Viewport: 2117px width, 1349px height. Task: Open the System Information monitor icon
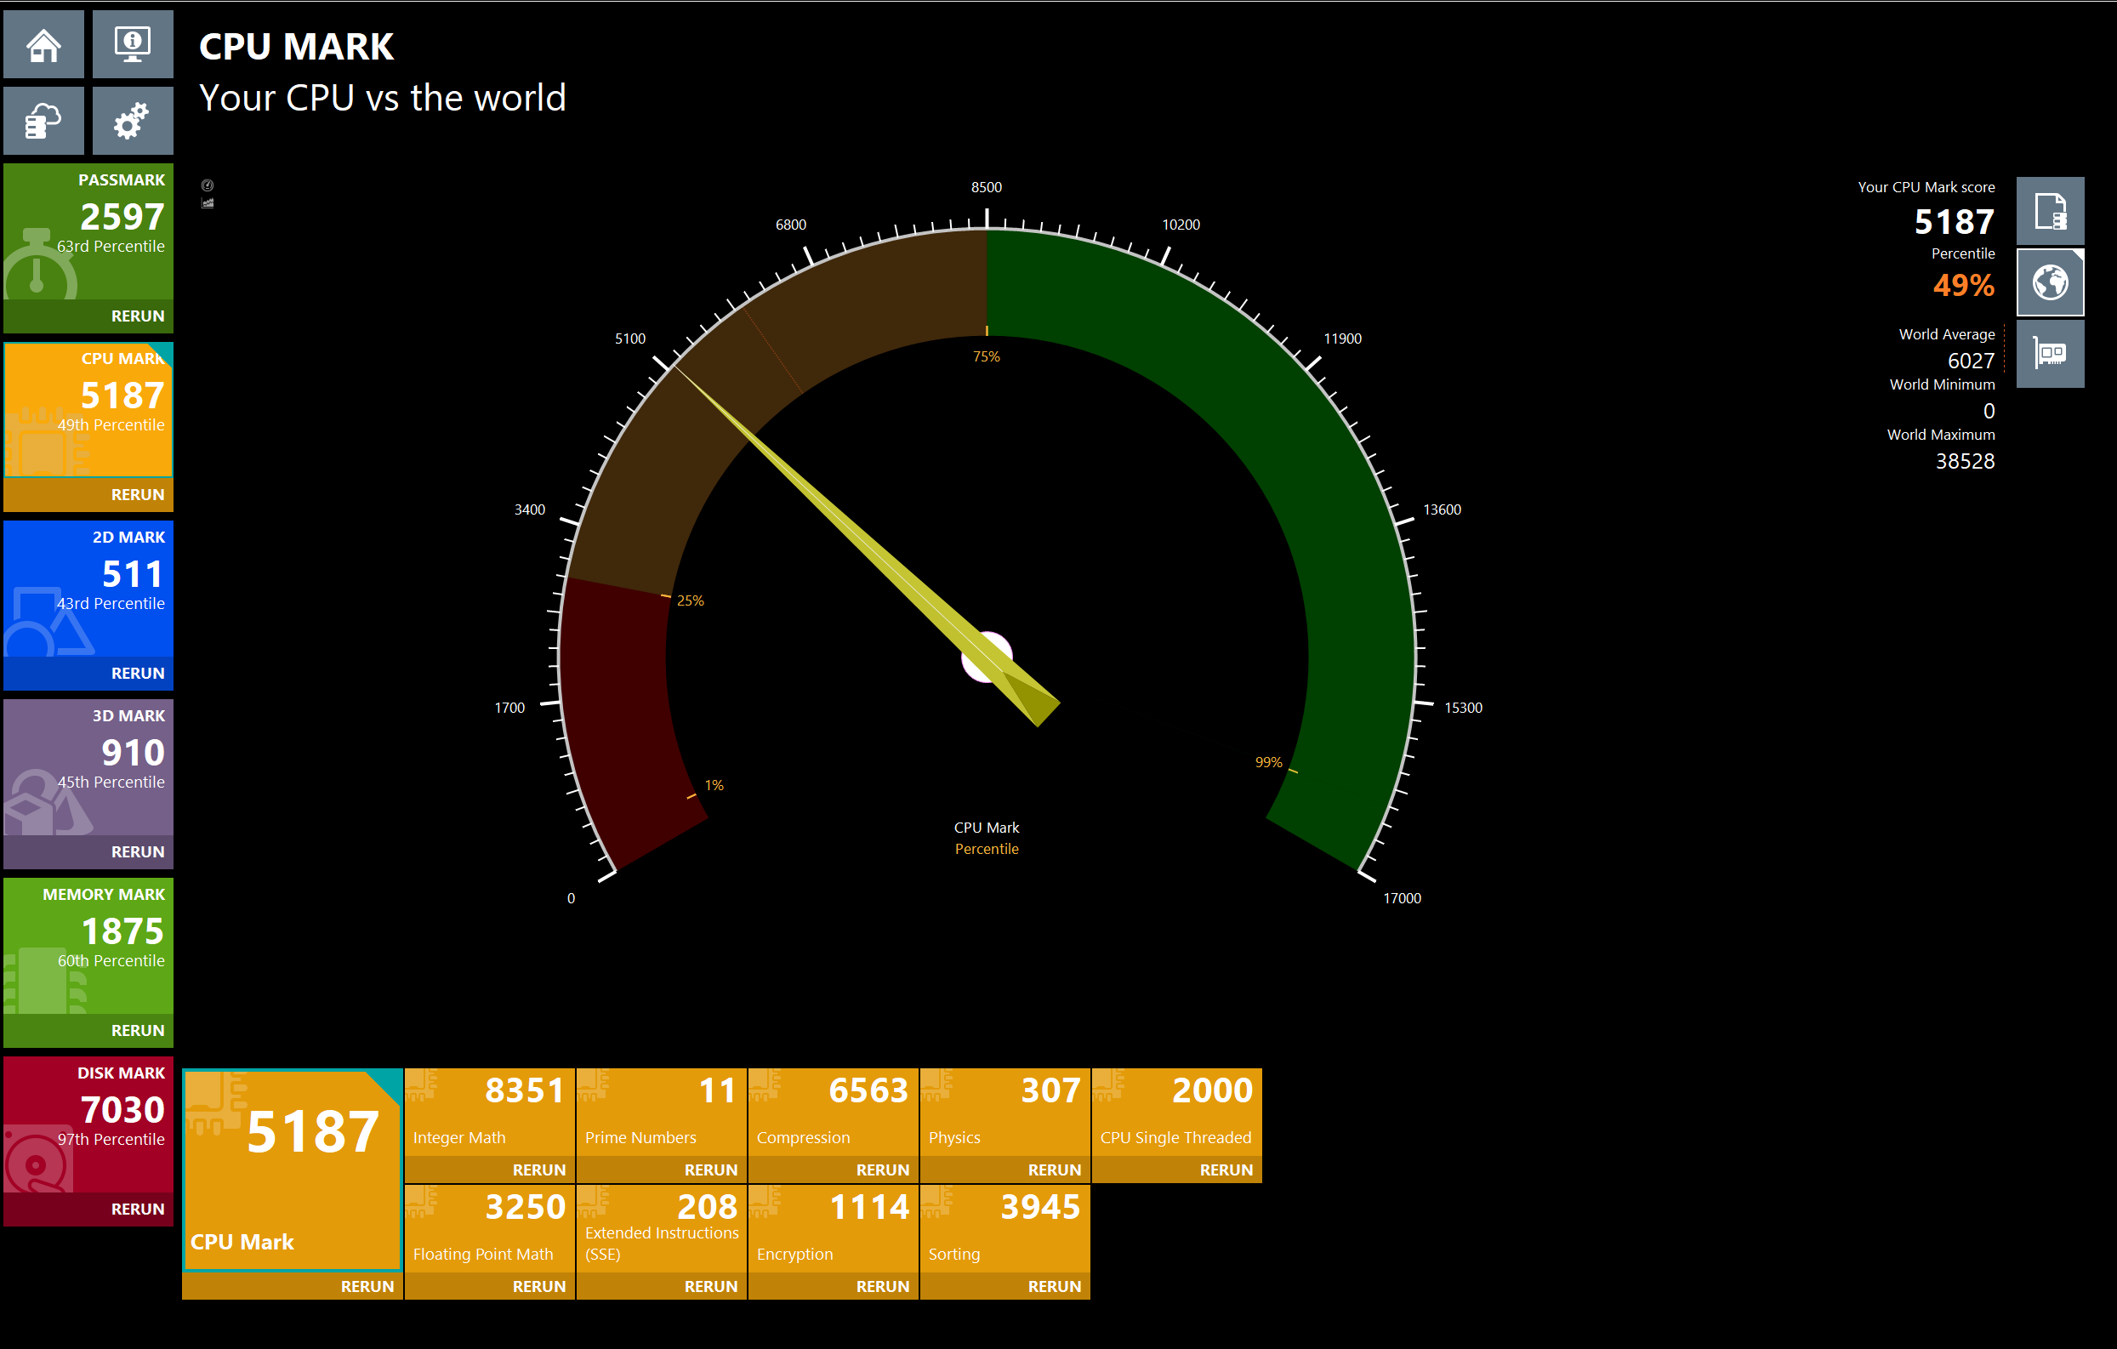pos(133,44)
